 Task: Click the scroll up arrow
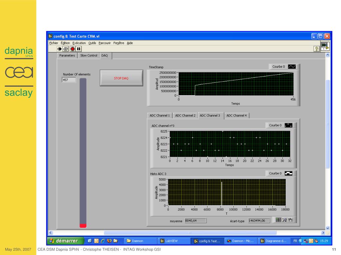point(328,55)
